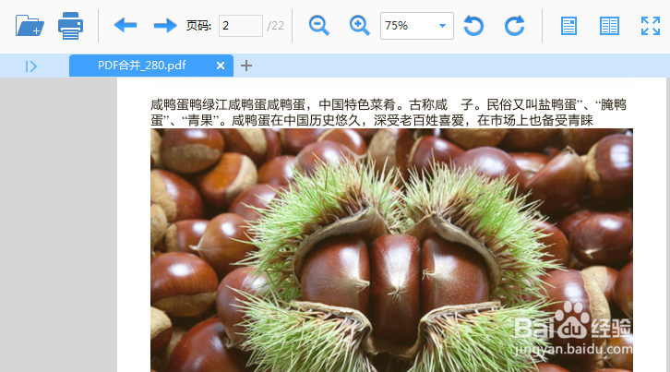
Task: Click the text line mentioning 青果
Action: pyautogui.click(x=372, y=120)
